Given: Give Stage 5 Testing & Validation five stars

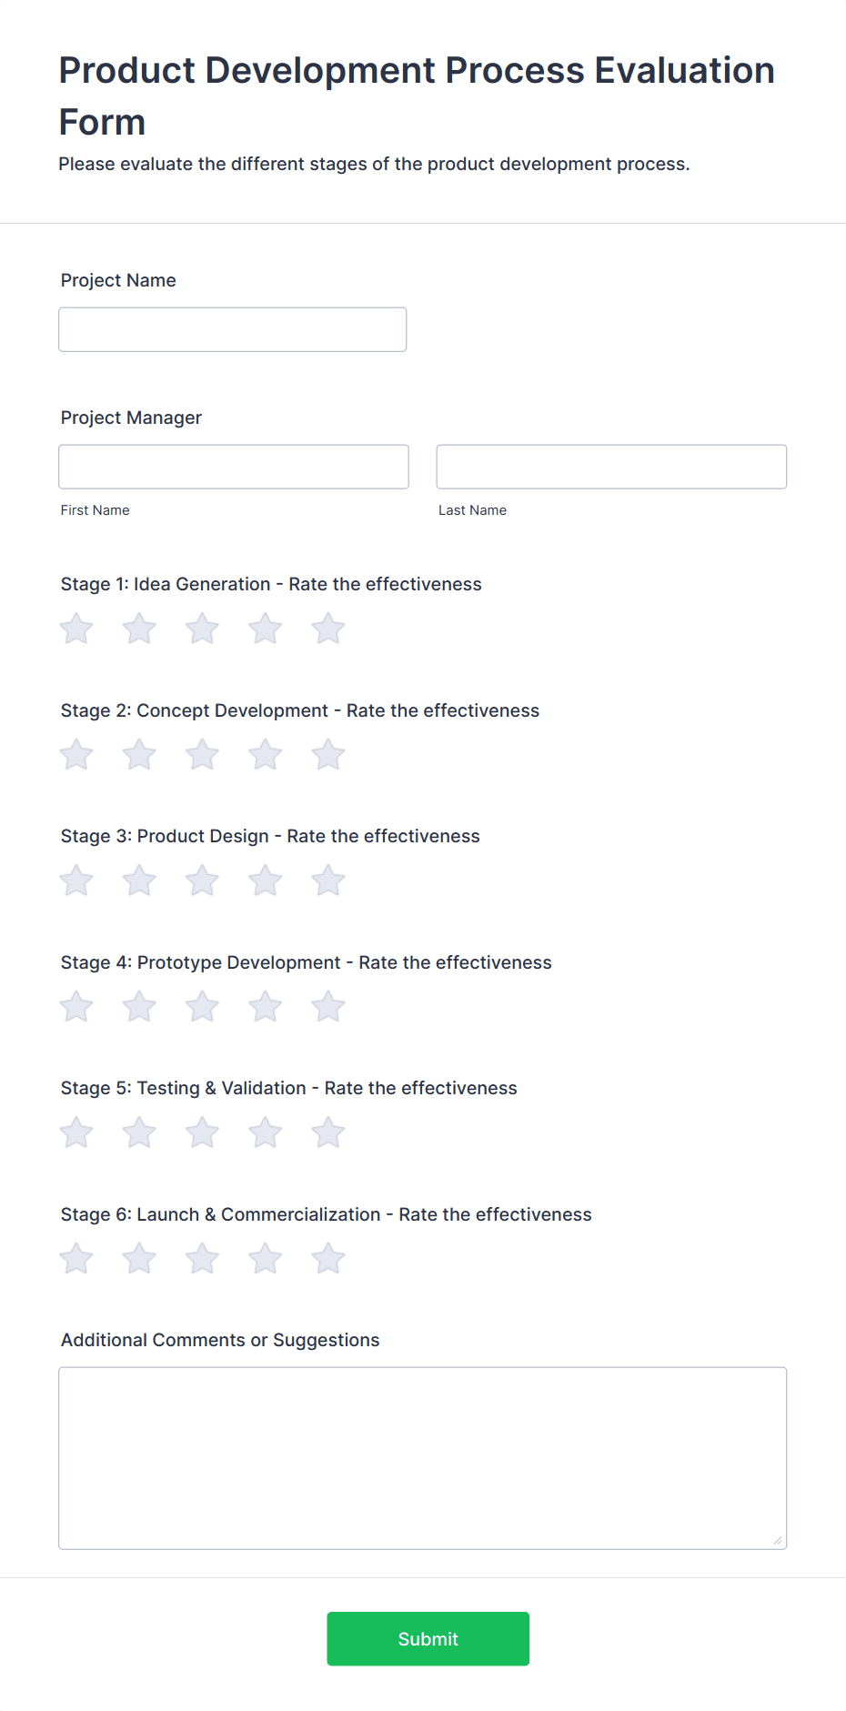Looking at the screenshot, I should pyautogui.click(x=328, y=1132).
